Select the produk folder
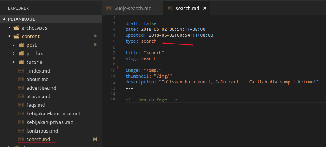The width and height of the screenshot is (326, 147). 35,54
